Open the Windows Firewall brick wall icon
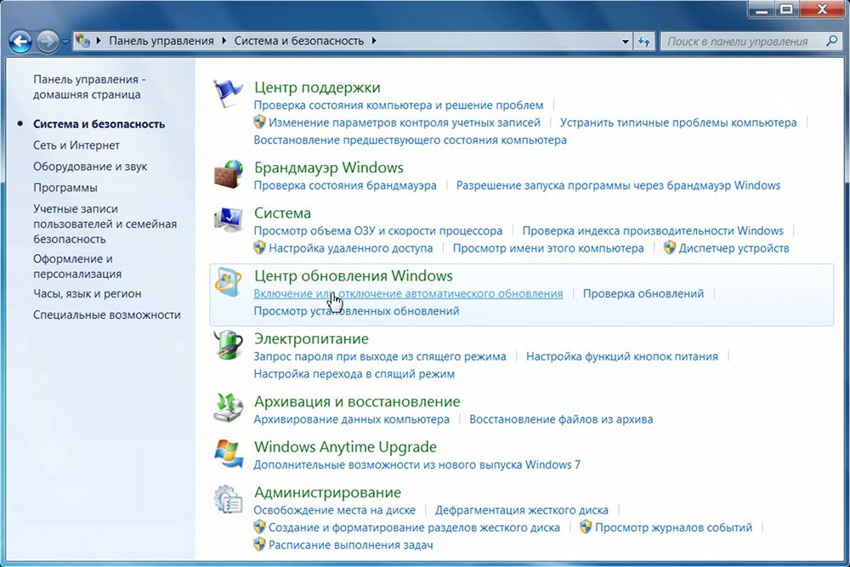 228,173
